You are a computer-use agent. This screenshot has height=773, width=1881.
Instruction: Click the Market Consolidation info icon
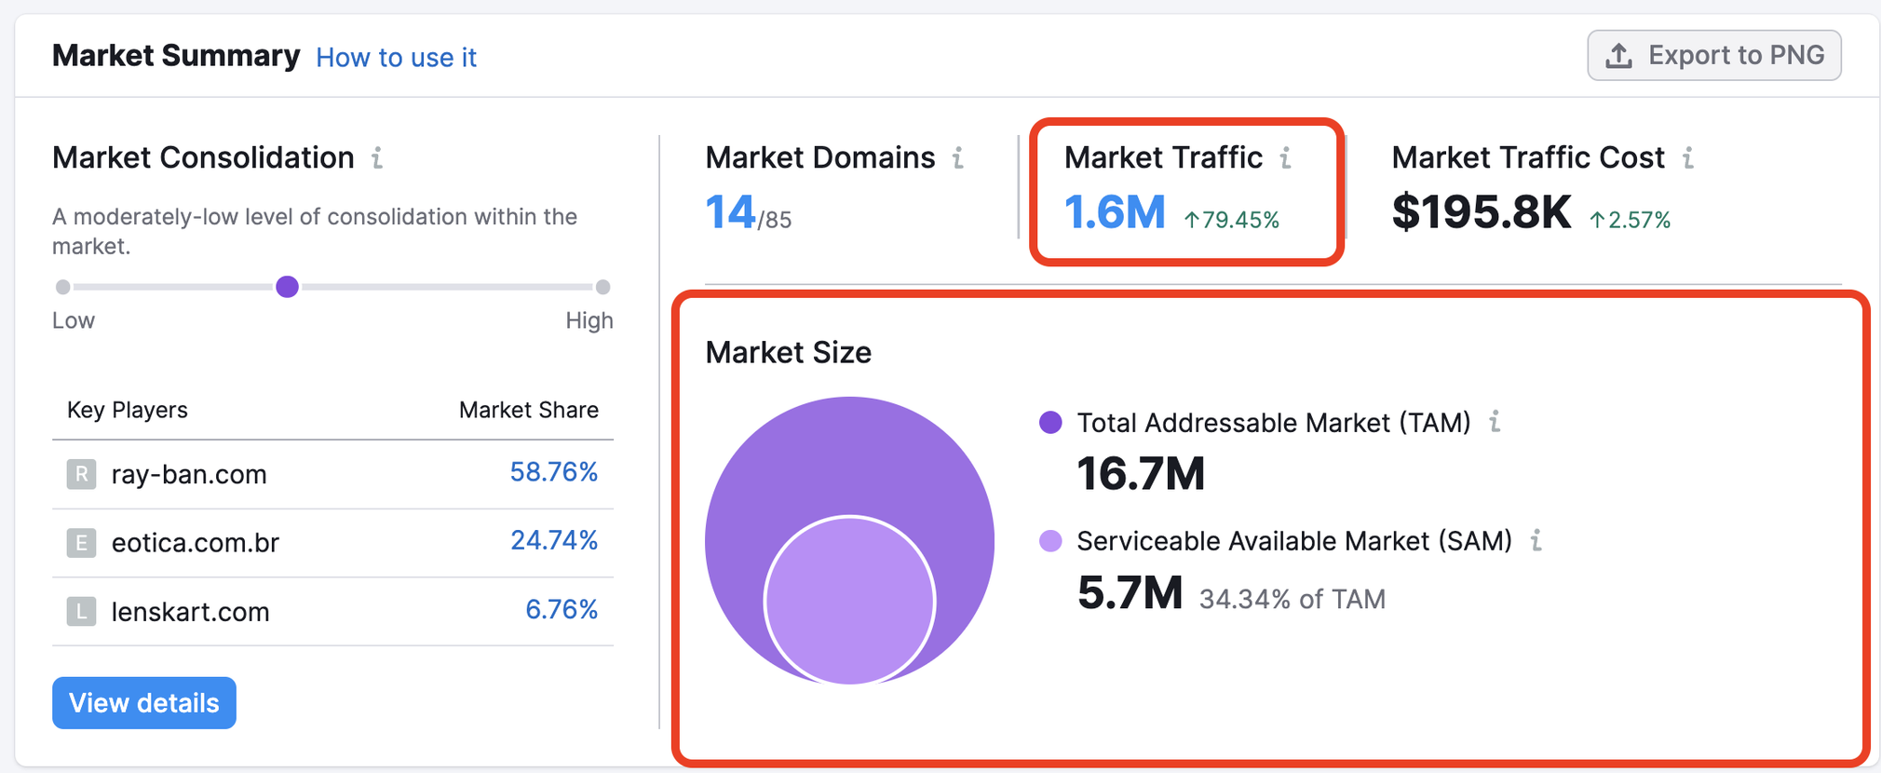pyautogui.click(x=377, y=158)
